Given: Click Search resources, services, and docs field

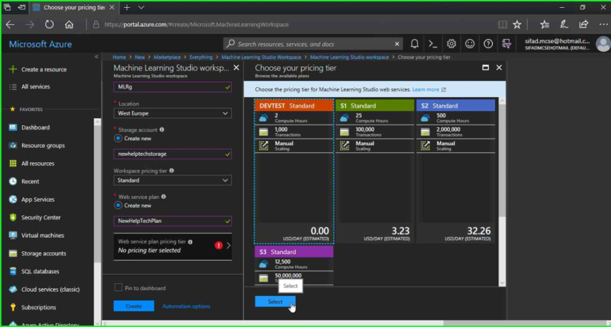Looking at the screenshot, I should point(313,44).
